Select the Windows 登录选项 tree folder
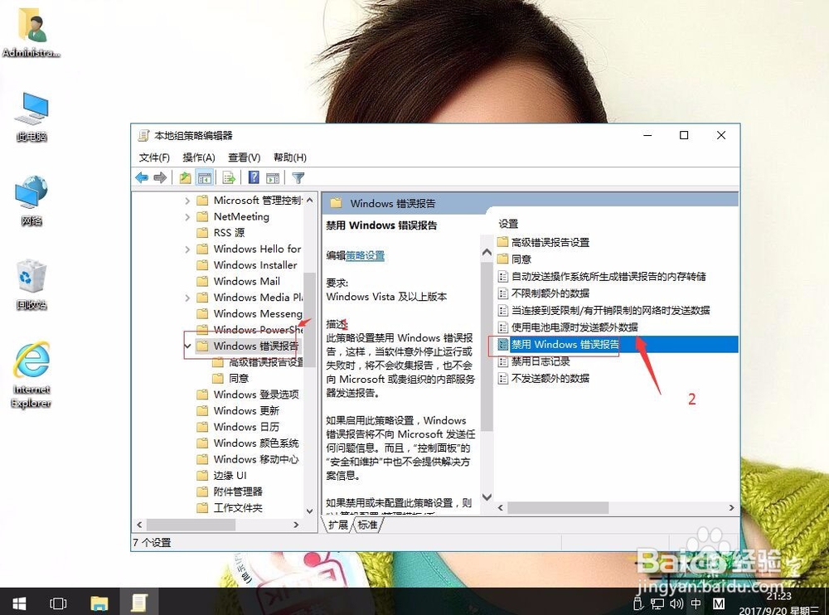Viewport: 829px width, 615px height. pyautogui.click(x=247, y=395)
